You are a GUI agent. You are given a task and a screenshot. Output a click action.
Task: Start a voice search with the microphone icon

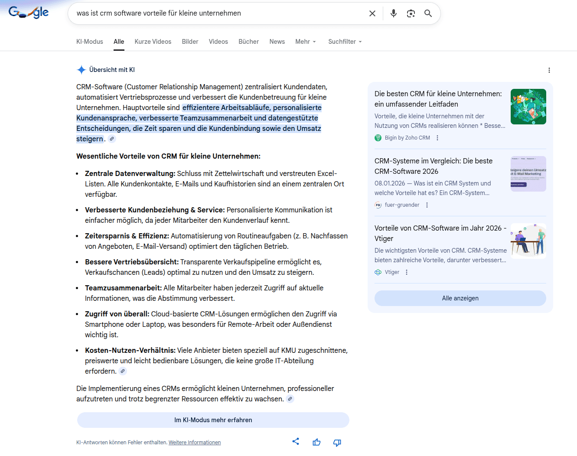pos(393,13)
